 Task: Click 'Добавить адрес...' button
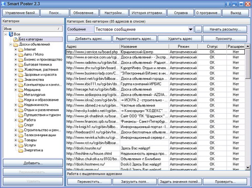(89, 39)
